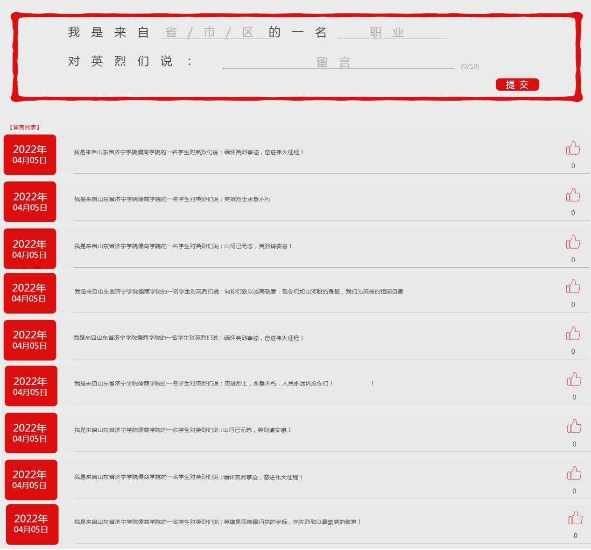This screenshot has height=550, width=591.
Task: Click like count for 英雄是民族最闪亮的坐标 message
Action: coord(575,536)
